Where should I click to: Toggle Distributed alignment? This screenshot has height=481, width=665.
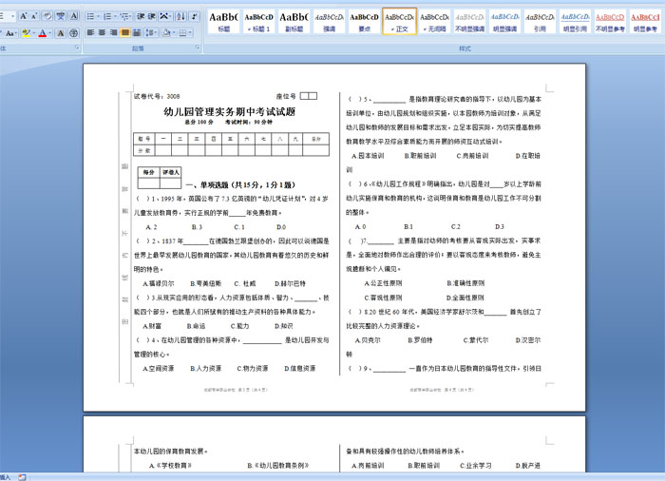click(137, 32)
